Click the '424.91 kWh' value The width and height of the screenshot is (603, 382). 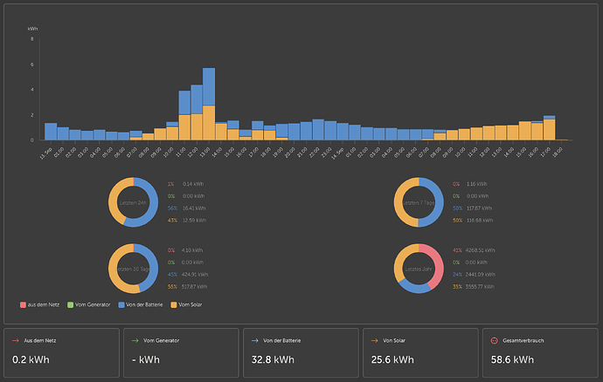coord(195,275)
